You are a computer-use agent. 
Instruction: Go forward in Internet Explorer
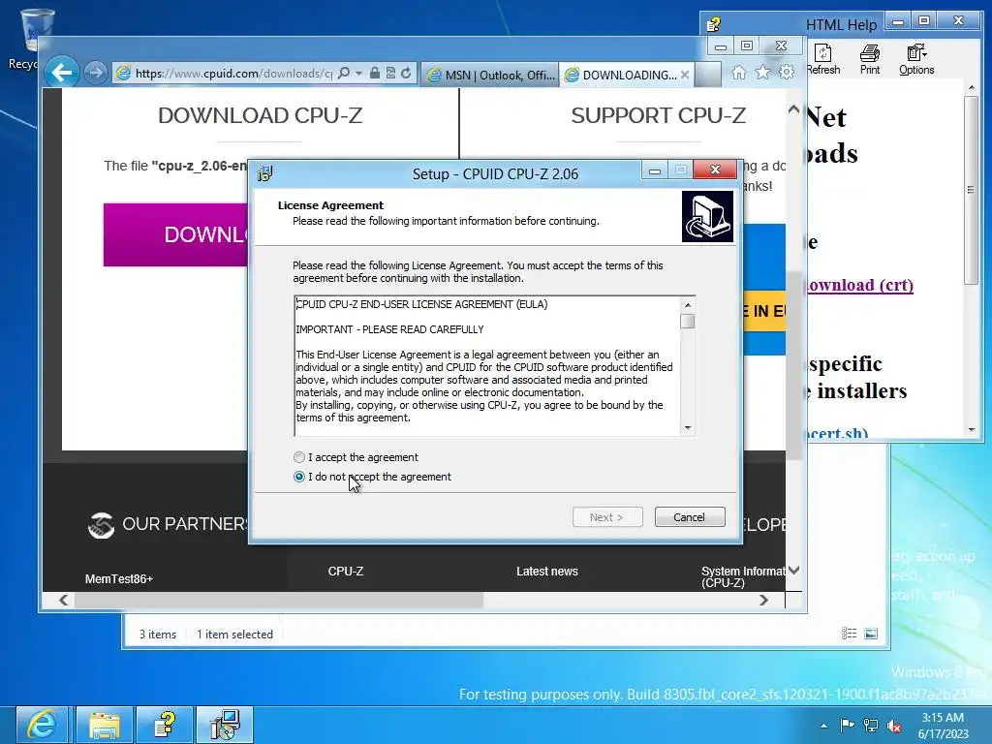click(96, 74)
